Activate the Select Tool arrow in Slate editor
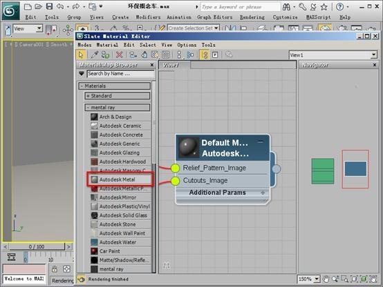 [81, 55]
